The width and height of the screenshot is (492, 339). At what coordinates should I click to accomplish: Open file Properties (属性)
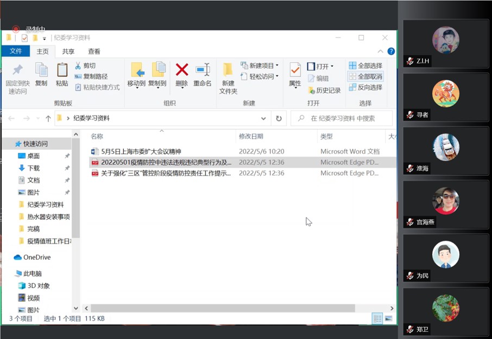click(x=295, y=75)
